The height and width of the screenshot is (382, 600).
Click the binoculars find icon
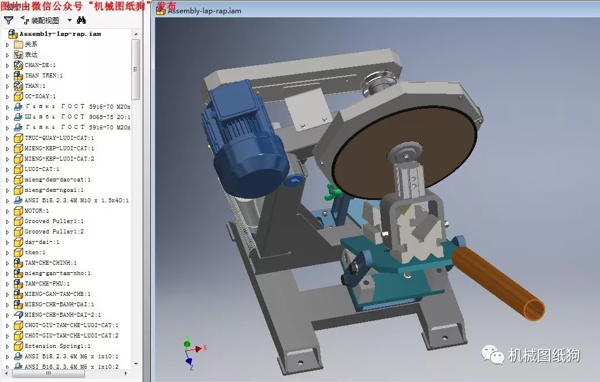[x=81, y=20]
